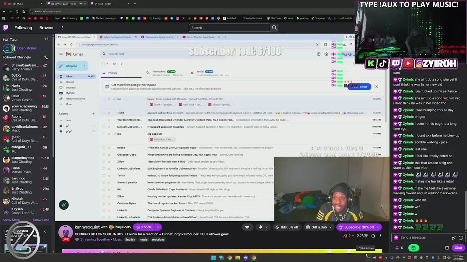Share the kennysoquiet stream
467x262 pixels.
(x=373, y=235)
